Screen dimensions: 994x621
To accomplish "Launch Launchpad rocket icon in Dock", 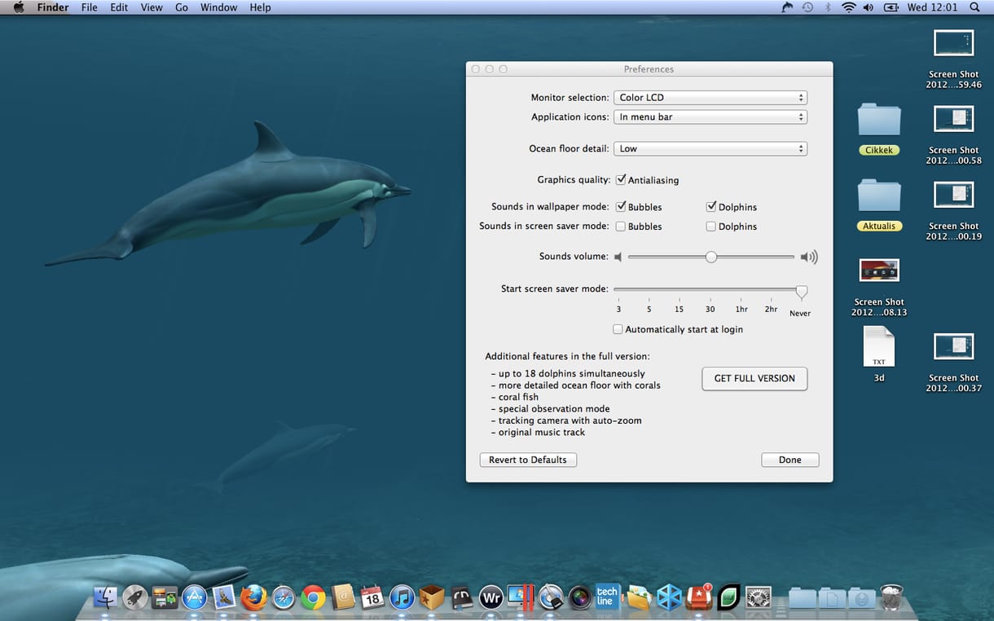I will [x=135, y=598].
